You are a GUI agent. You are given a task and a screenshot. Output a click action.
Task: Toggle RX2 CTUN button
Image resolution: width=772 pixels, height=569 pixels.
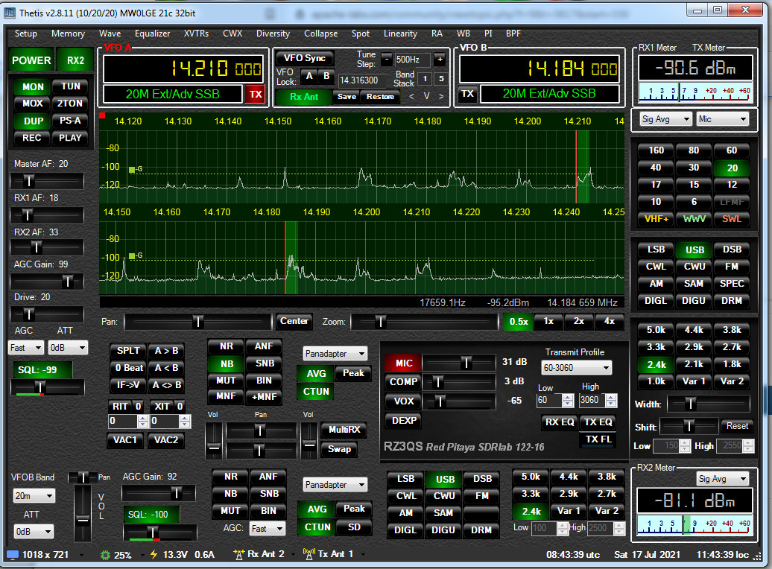317,527
